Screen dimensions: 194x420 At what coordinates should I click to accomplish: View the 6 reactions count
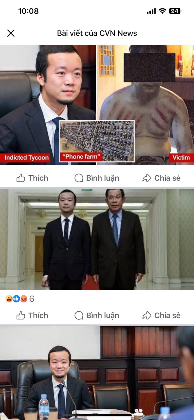click(x=32, y=299)
